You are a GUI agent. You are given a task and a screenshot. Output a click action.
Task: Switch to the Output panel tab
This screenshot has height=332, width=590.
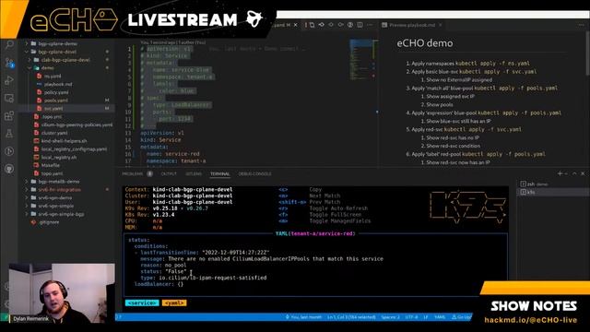(x=169, y=174)
